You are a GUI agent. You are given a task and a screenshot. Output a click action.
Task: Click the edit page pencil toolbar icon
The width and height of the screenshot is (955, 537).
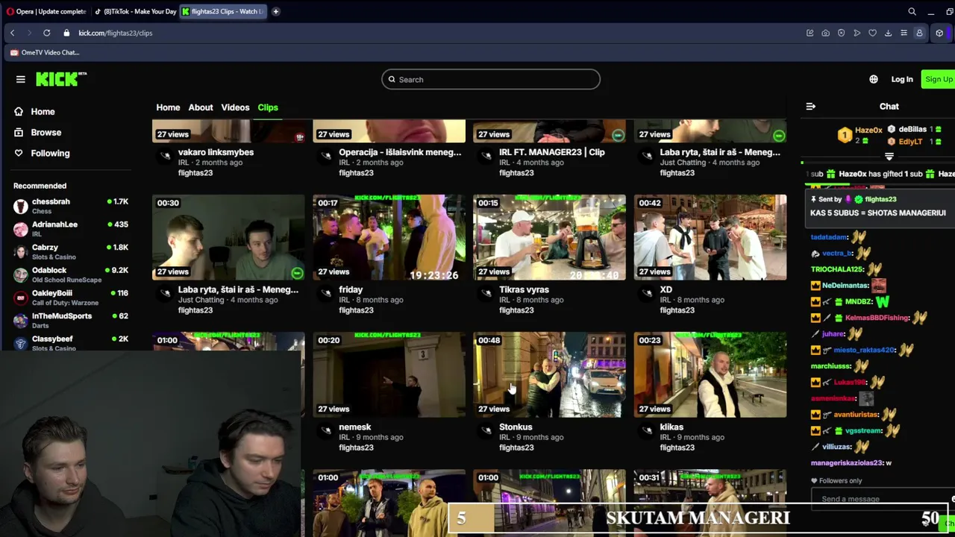810,33
